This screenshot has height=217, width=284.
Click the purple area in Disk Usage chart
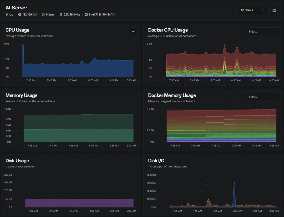(x=79, y=203)
